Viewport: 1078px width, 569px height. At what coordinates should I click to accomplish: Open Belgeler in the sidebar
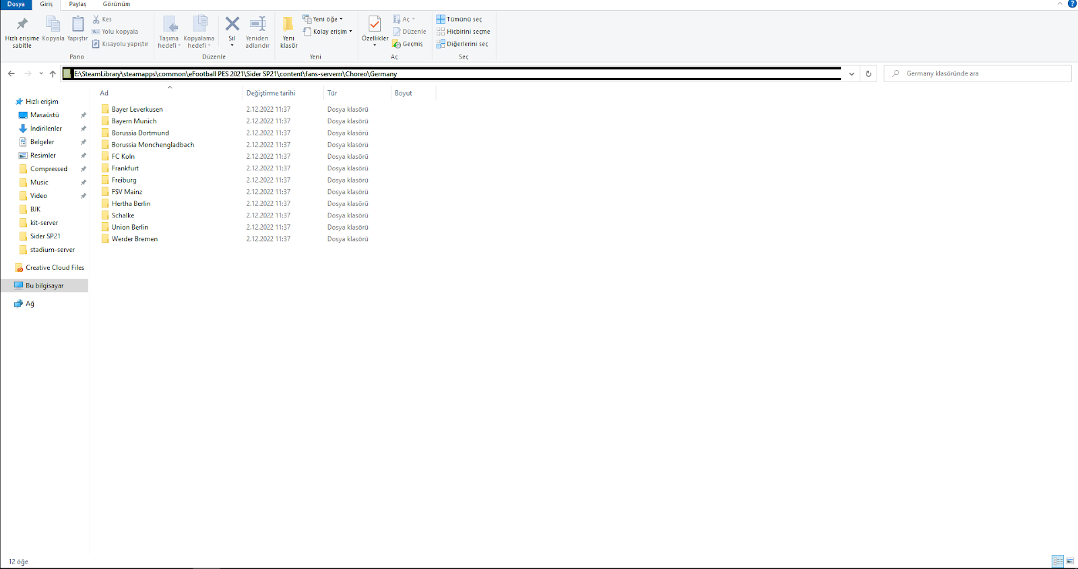42,142
